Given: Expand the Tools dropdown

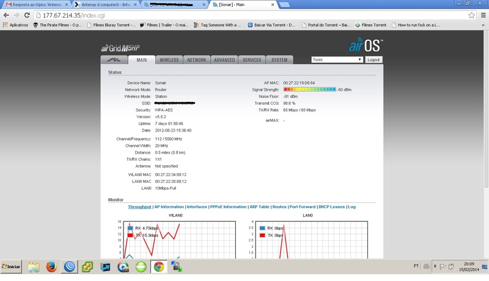Looking at the screenshot, I should (337, 60).
